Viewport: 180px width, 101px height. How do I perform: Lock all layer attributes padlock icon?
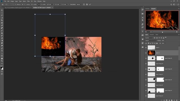coord(157,43)
